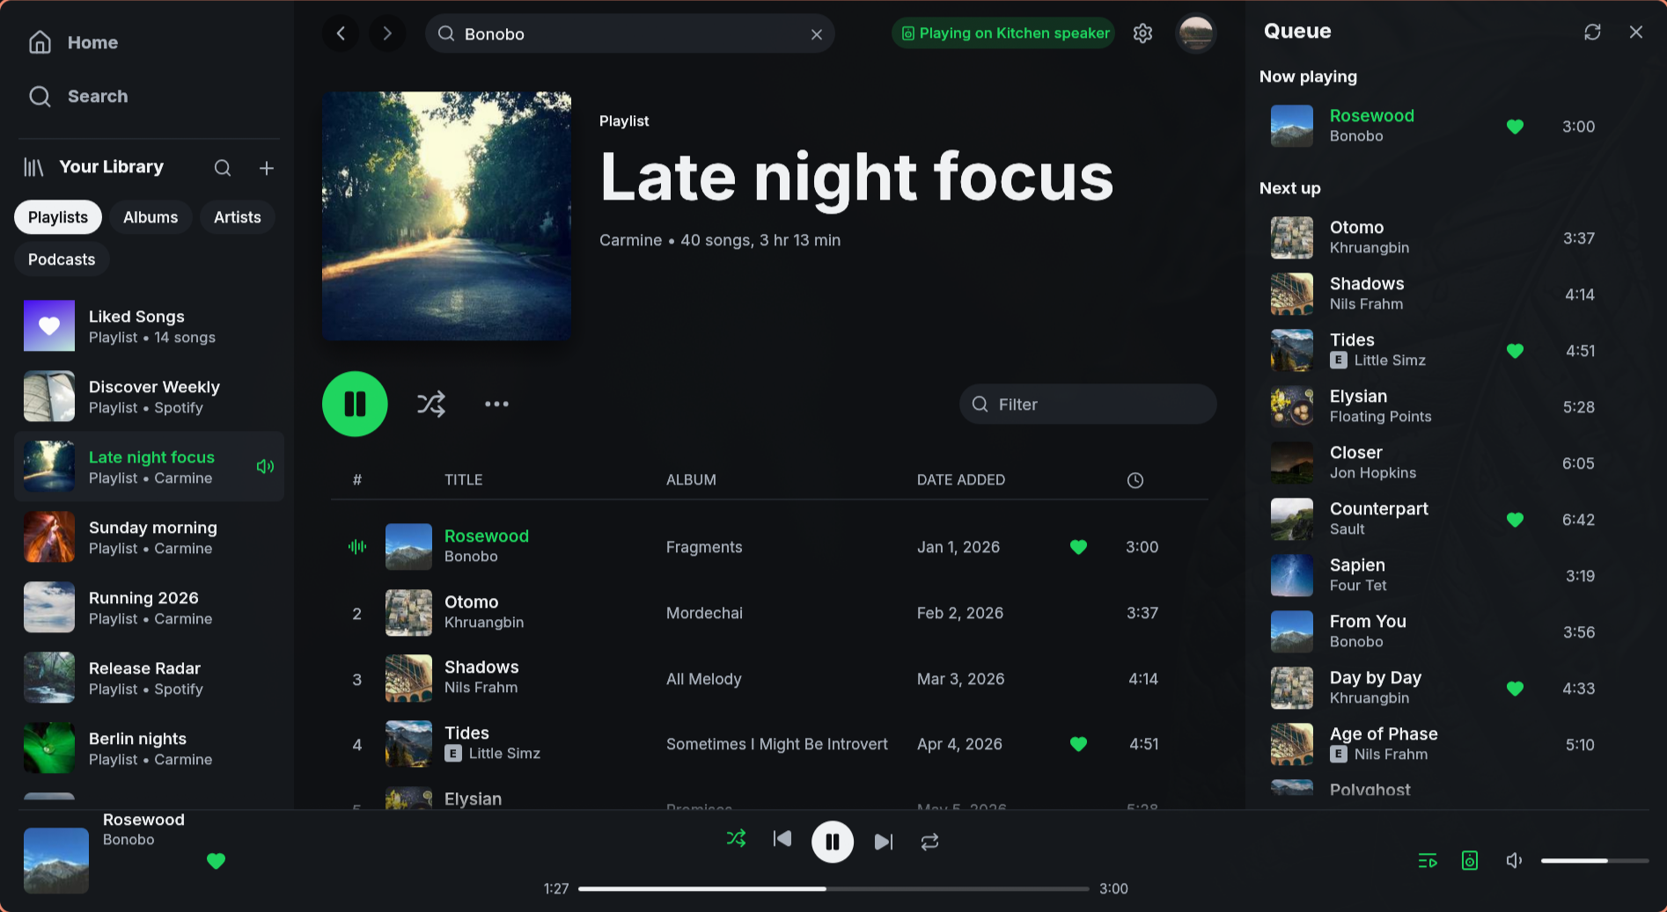Image resolution: width=1667 pixels, height=912 pixels.
Task: Open Carmine owner link
Action: point(630,240)
